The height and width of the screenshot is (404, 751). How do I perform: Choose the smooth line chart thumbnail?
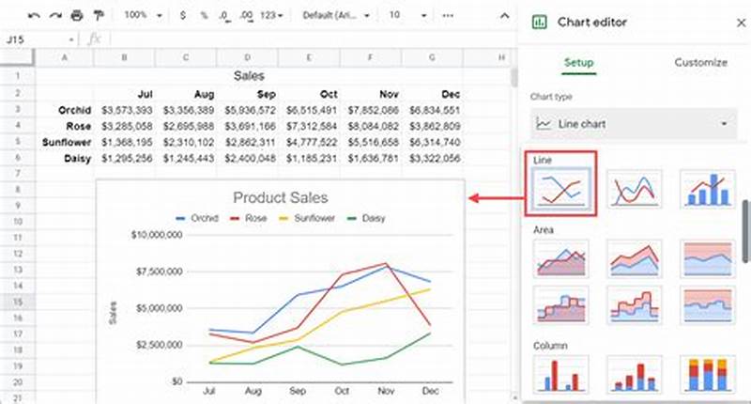[635, 189]
